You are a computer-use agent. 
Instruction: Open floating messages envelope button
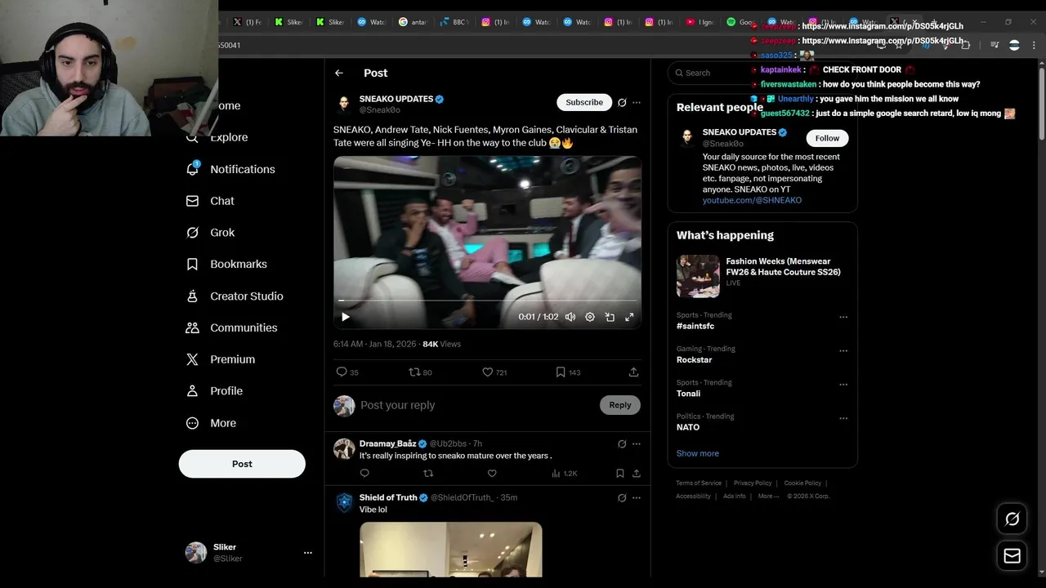(x=1012, y=556)
